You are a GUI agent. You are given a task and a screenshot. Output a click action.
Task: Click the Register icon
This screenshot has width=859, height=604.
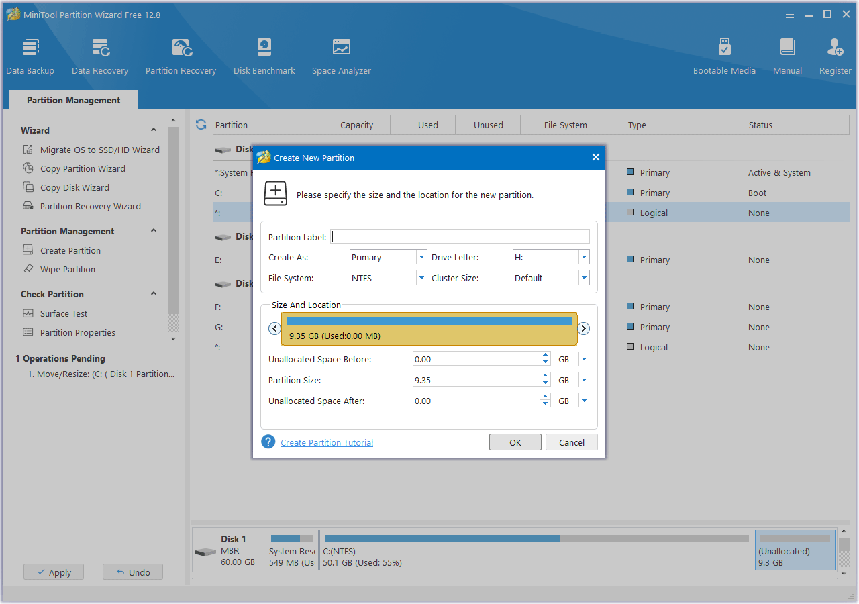click(836, 47)
